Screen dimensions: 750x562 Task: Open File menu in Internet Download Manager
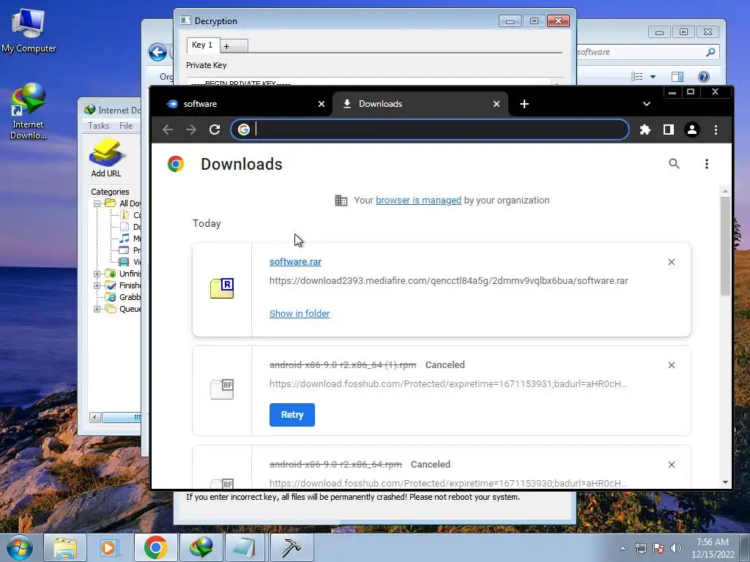[x=126, y=126]
